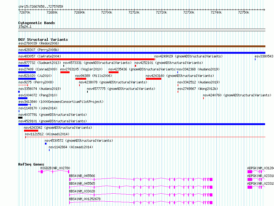Click esv3413840 1000Genomes pilot label
The image size is (274, 206).
pos(61,102)
